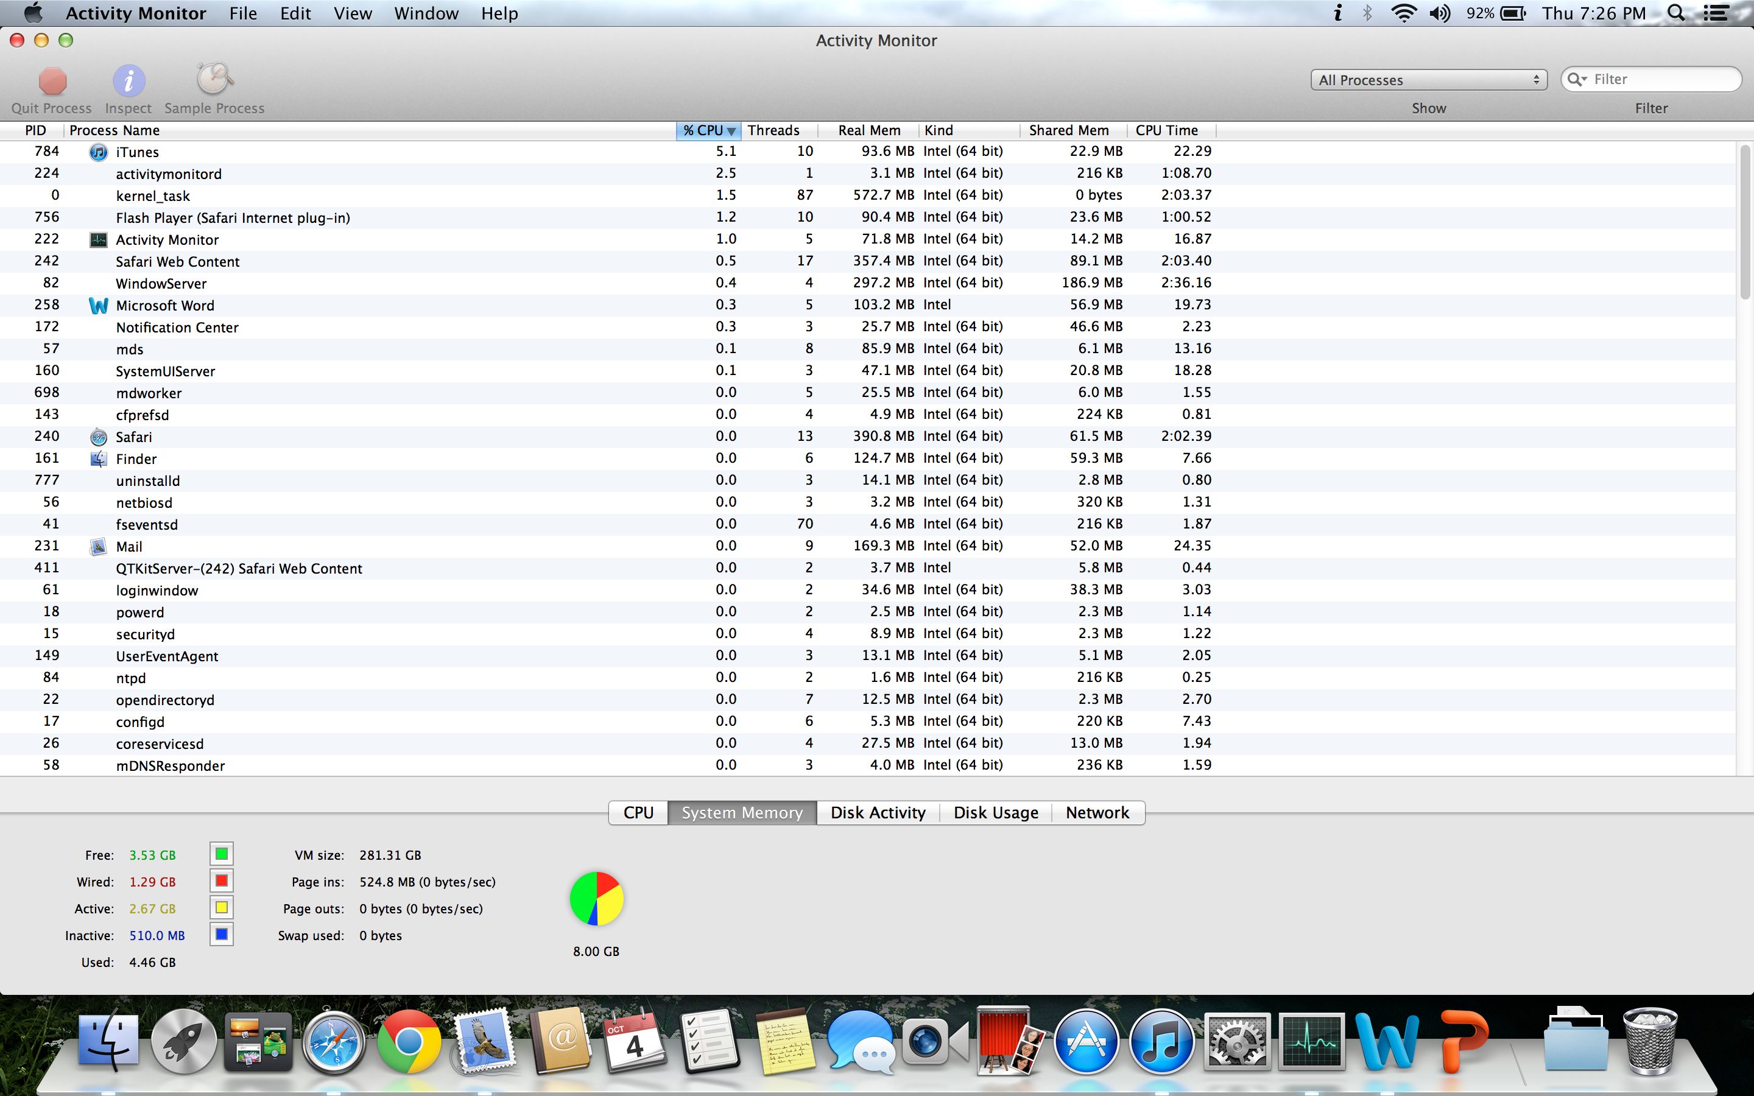1754x1096 pixels.
Task: Open the Help menu
Action: [x=499, y=13]
